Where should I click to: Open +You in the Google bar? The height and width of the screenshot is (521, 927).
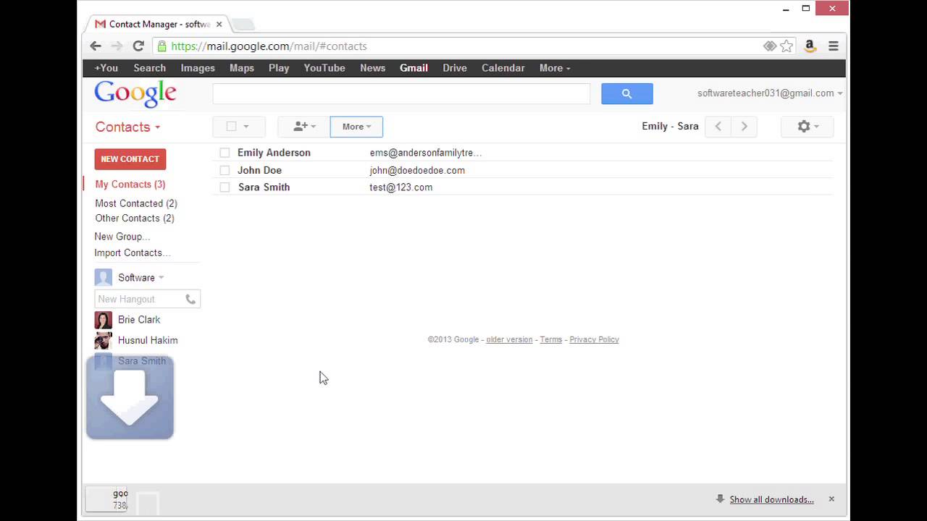pos(106,68)
